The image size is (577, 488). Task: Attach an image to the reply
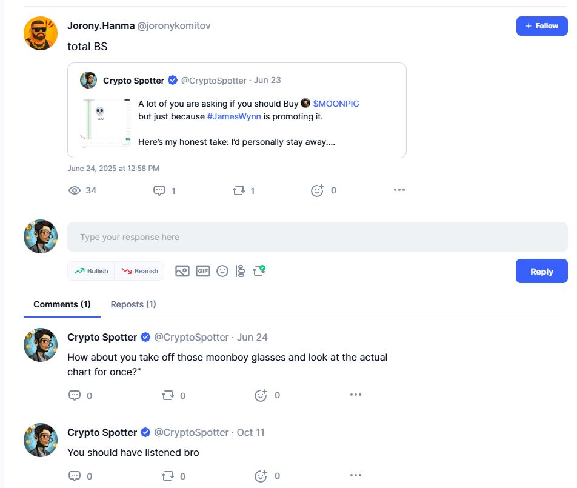182,271
